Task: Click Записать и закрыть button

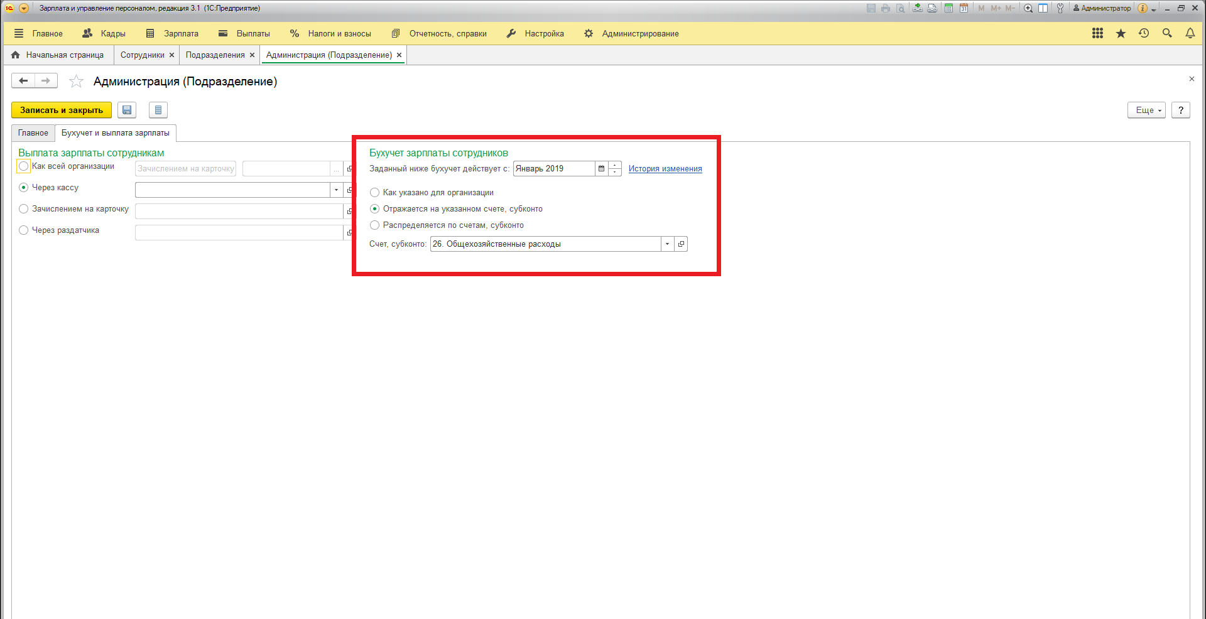Action: tap(62, 110)
